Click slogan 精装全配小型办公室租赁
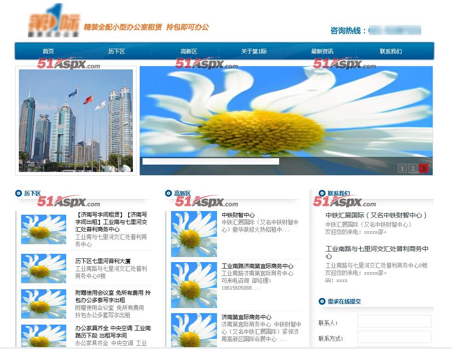Viewport: 452px width, 349px height. [123, 27]
